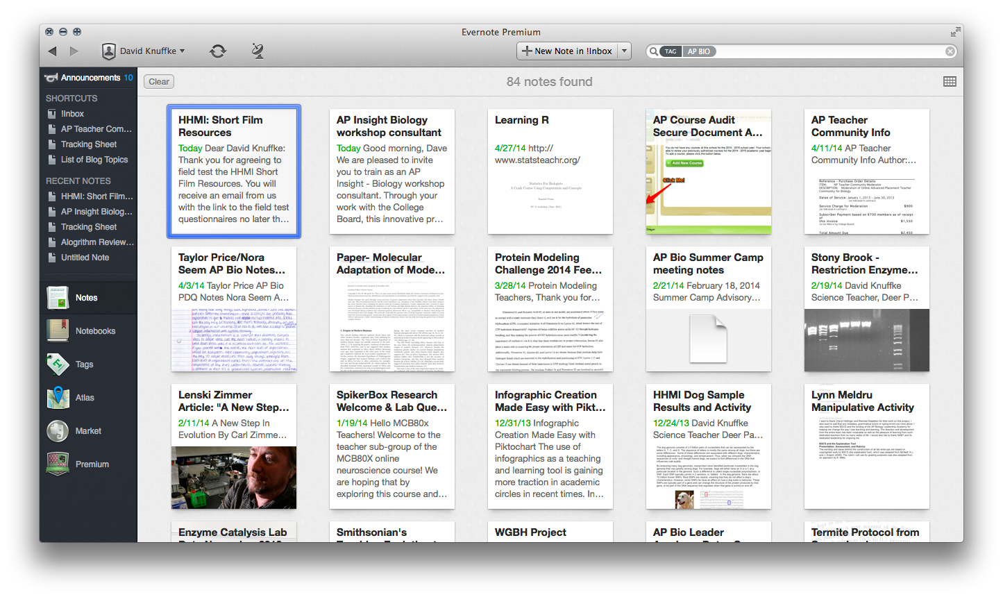Click the Carl Zimmer photo thumbnail
Image resolution: width=1003 pixels, height=597 pixels.
[234, 478]
